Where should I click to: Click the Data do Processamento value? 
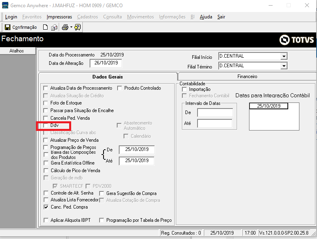(112, 55)
